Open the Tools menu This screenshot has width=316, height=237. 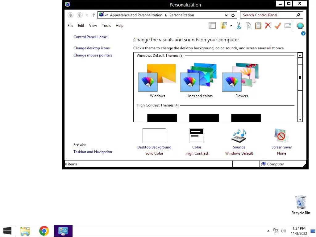point(106,26)
